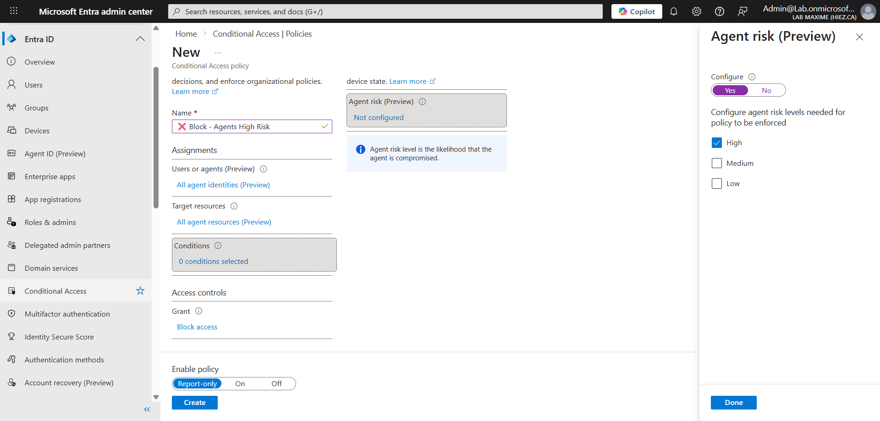Viewport: 880px width, 421px height.
Task: Go to Enterprise apps in sidebar
Action: 49,177
